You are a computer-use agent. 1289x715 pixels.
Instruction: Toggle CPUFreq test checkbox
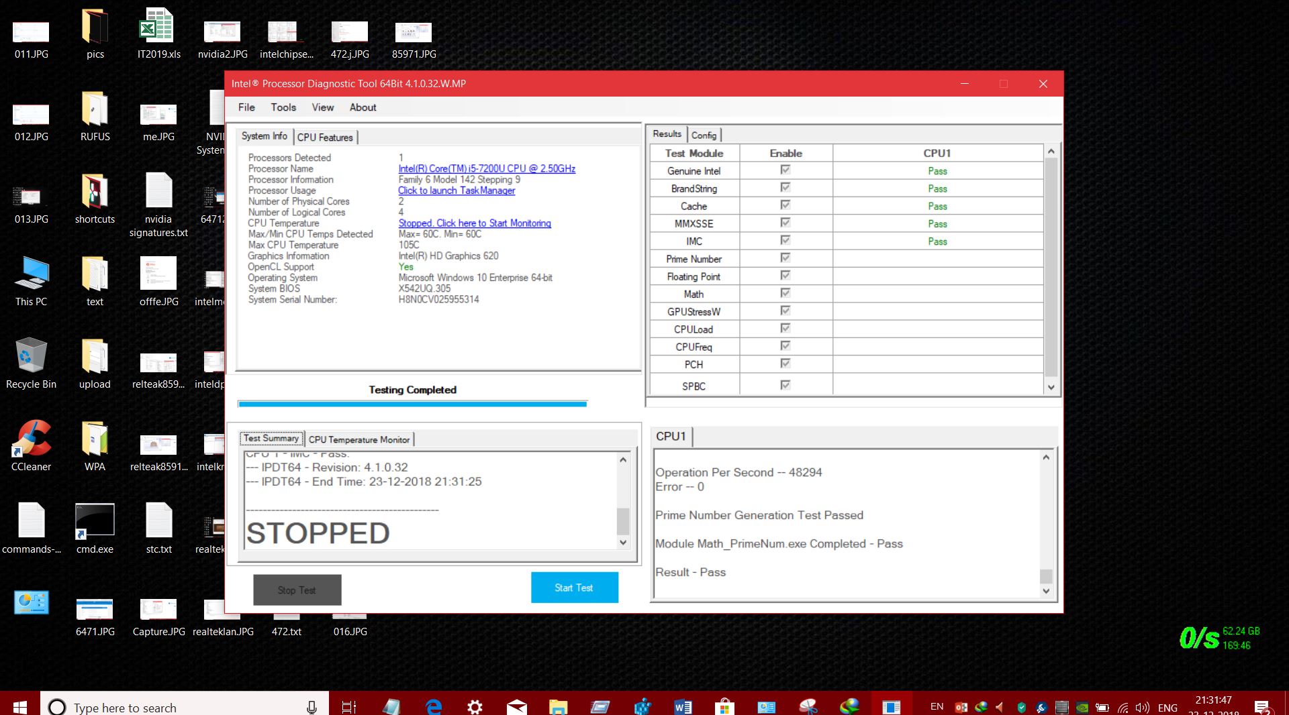(x=785, y=345)
